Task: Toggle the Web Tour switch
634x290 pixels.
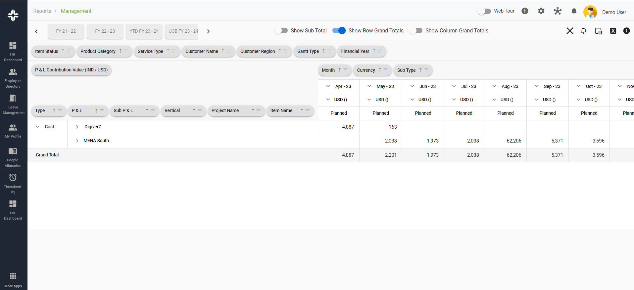Action: point(484,11)
